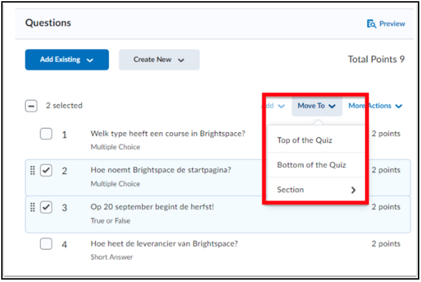Uncheck question 2 checkbox
421x282 pixels.
pyautogui.click(x=46, y=170)
